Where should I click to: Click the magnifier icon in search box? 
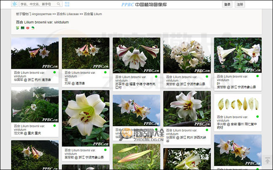tap(59, 4)
